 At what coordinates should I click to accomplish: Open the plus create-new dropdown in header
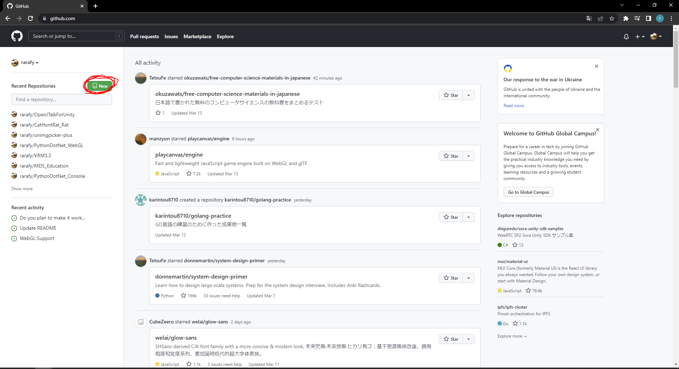(639, 36)
